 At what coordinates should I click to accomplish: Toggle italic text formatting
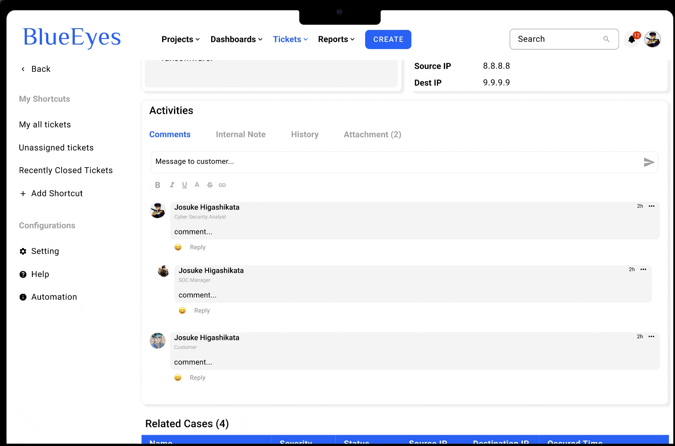pos(172,185)
